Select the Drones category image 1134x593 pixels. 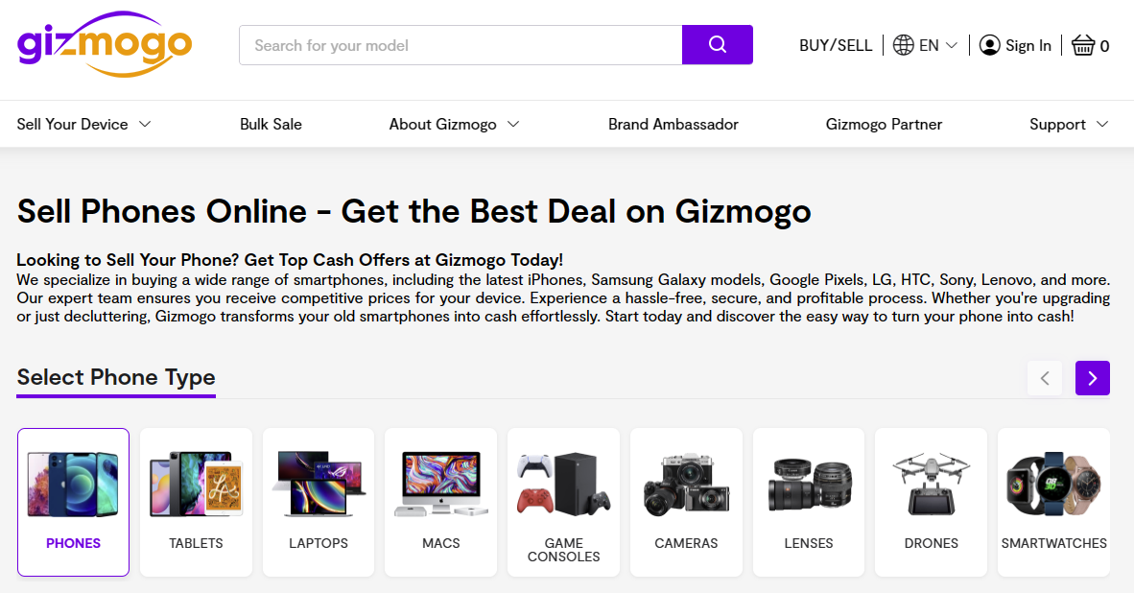coord(931,485)
